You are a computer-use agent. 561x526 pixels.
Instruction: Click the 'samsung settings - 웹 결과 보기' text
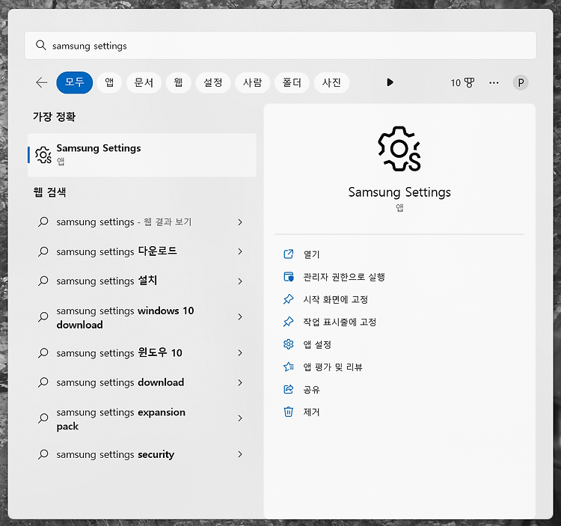point(123,222)
